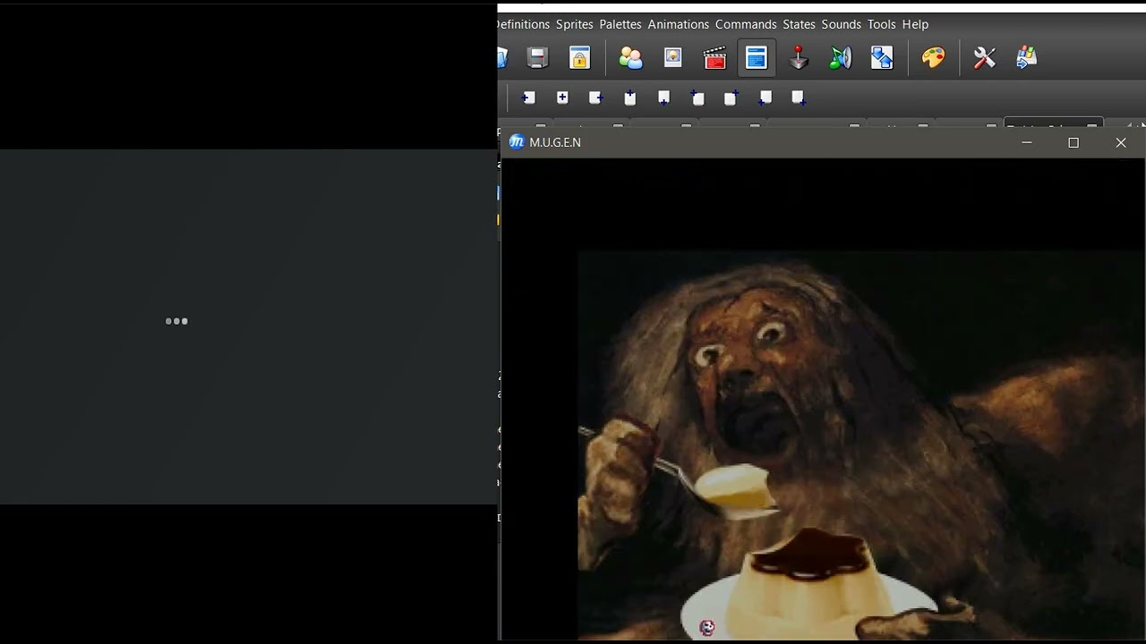Open the Palettes menu
The image size is (1146, 644).
click(x=620, y=24)
